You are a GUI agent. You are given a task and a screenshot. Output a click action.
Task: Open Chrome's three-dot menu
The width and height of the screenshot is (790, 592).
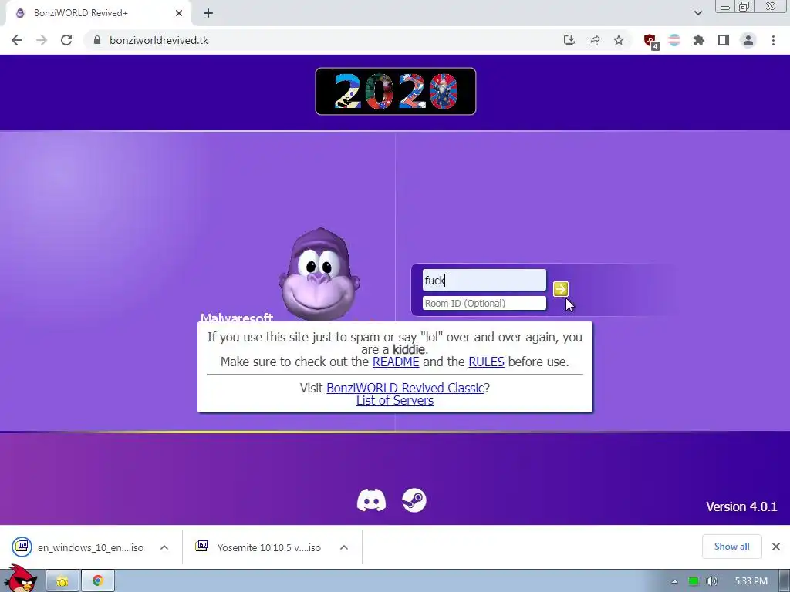[773, 40]
